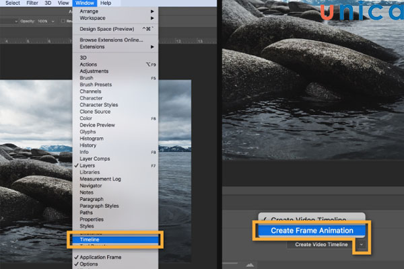This screenshot has height=269, width=404.
Task: Select checked Create Video Timeline popup entry
Action: pyautogui.click(x=312, y=219)
